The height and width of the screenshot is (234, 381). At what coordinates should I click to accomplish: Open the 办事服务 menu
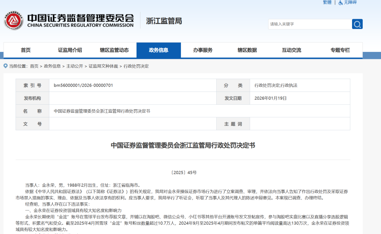(x=203, y=50)
